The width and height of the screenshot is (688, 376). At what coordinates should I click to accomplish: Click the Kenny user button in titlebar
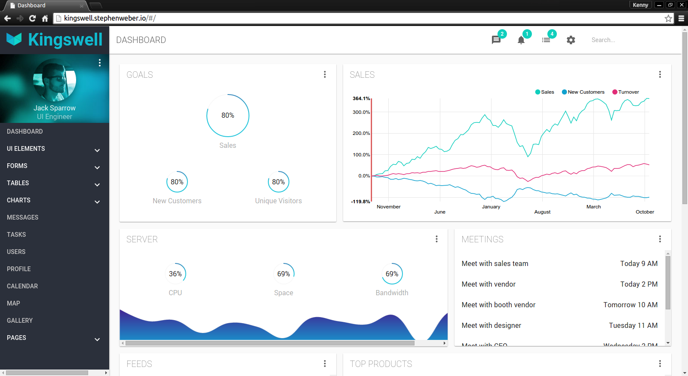tap(640, 5)
